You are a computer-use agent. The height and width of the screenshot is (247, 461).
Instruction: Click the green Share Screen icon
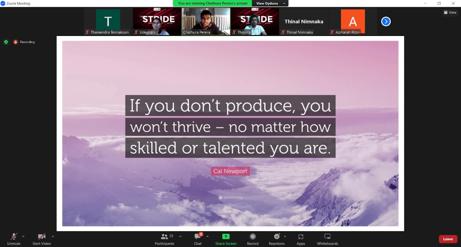(226, 237)
